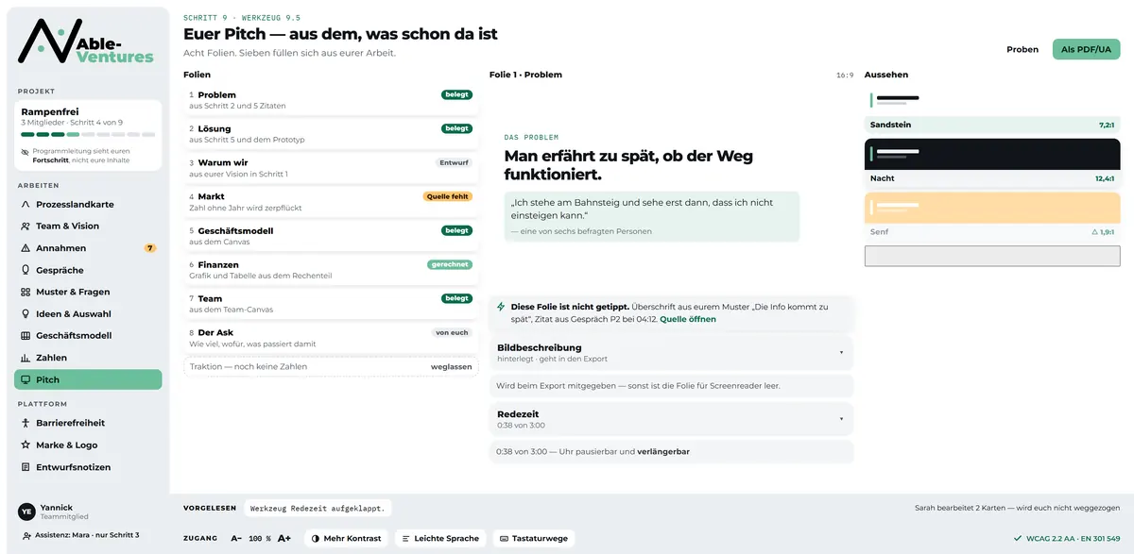The image size is (1134, 554).
Task: Click the Geschäftsmodell table icon
Action: pyautogui.click(x=26, y=335)
